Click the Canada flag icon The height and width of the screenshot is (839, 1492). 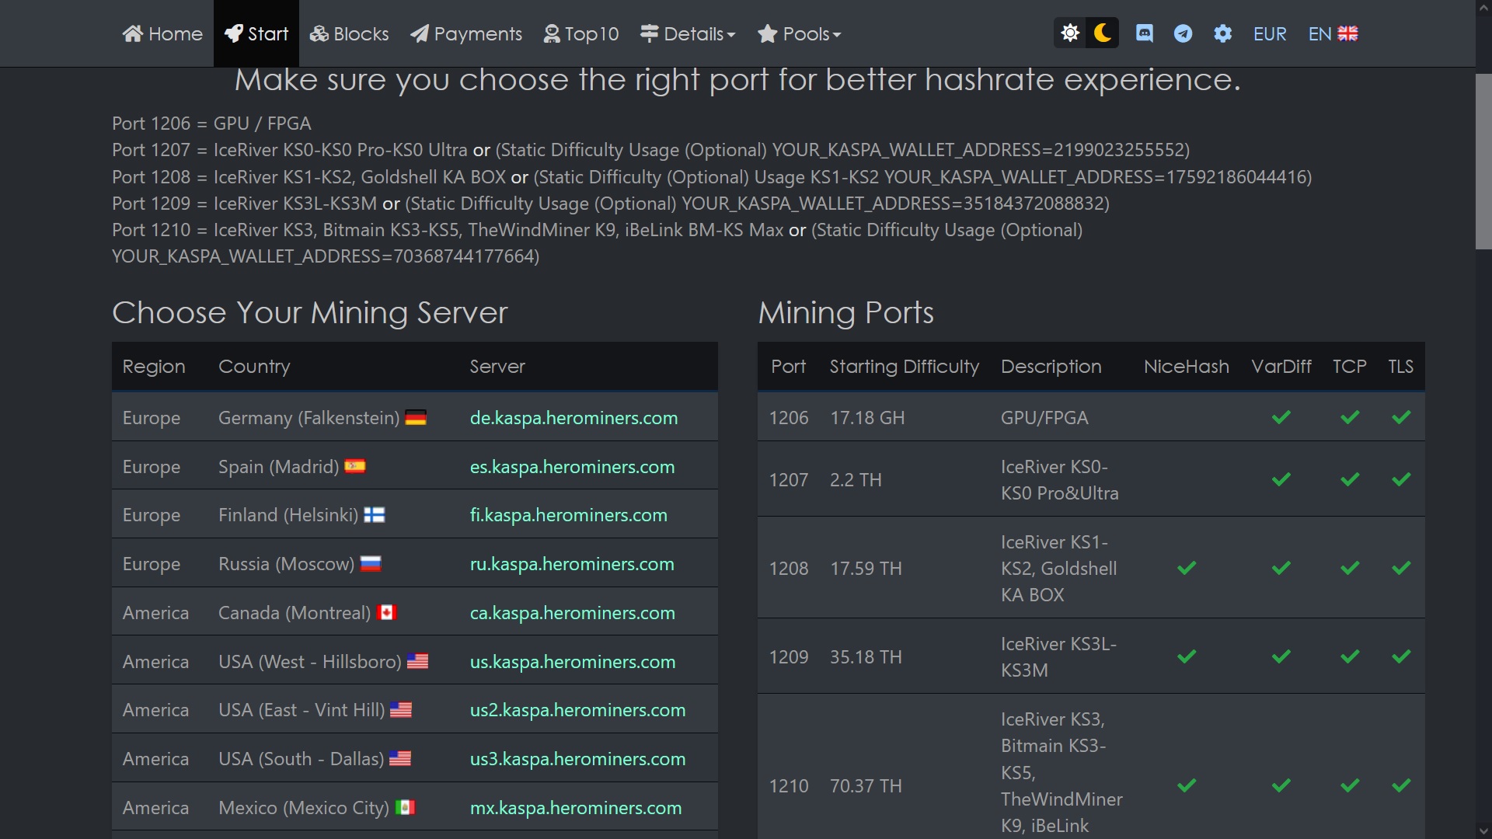[x=387, y=612]
